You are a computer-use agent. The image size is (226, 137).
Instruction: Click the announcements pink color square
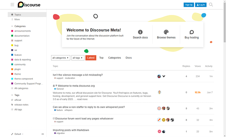click(12, 31)
